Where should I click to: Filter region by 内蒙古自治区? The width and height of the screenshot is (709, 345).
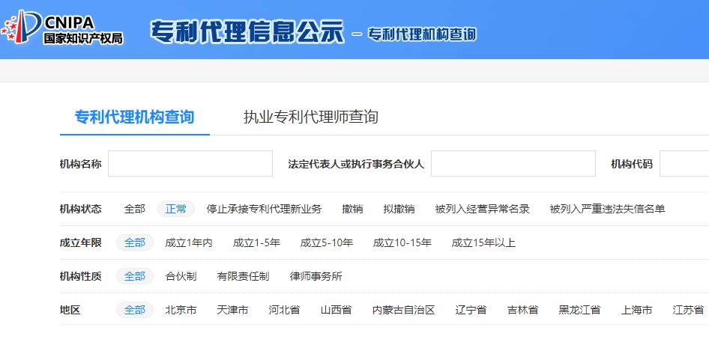coord(403,311)
